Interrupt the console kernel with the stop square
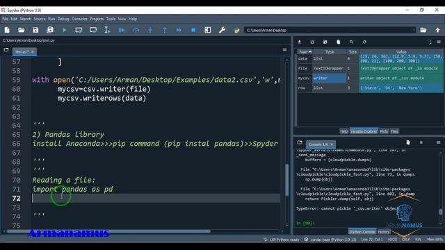 click(421, 142)
